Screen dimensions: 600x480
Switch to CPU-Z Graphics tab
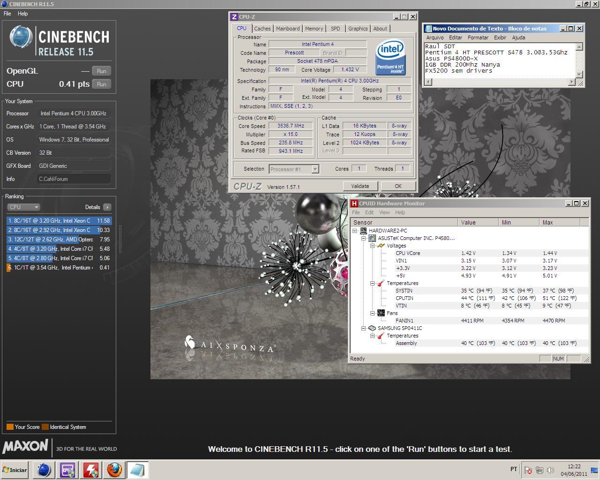pyautogui.click(x=358, y=29)
